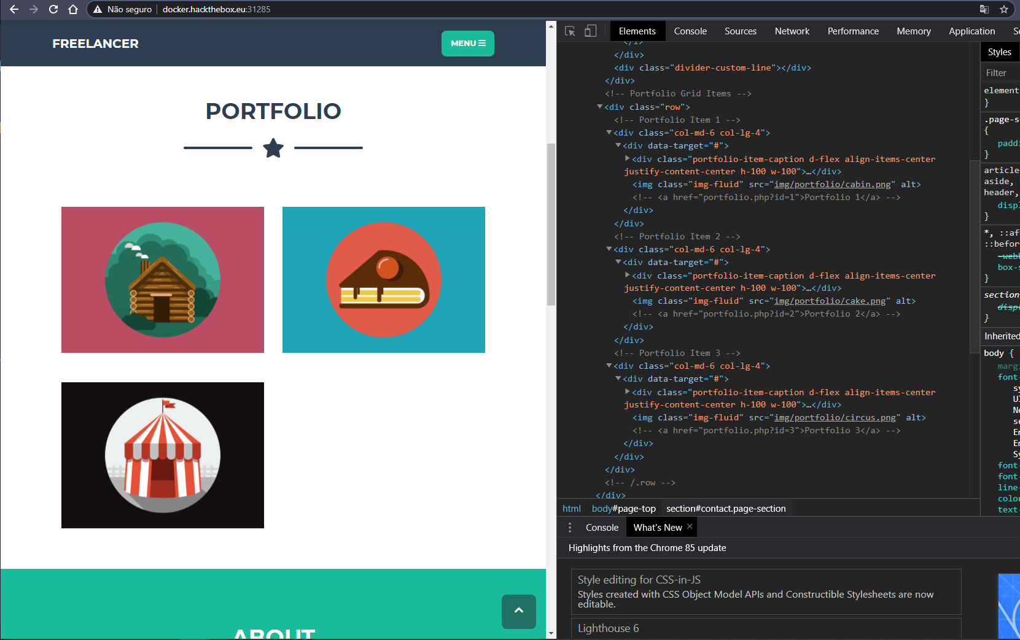Go to the browser home icon
Image resolution: width=1020 pixels, height=640 pixels.
[73, 9]
